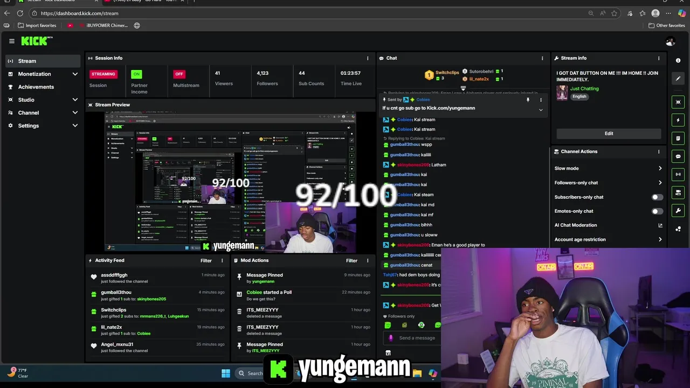Click the Stream Preview video
This screenshot has height=388, width=690.
pyautogui.click(x=230, y=182)
